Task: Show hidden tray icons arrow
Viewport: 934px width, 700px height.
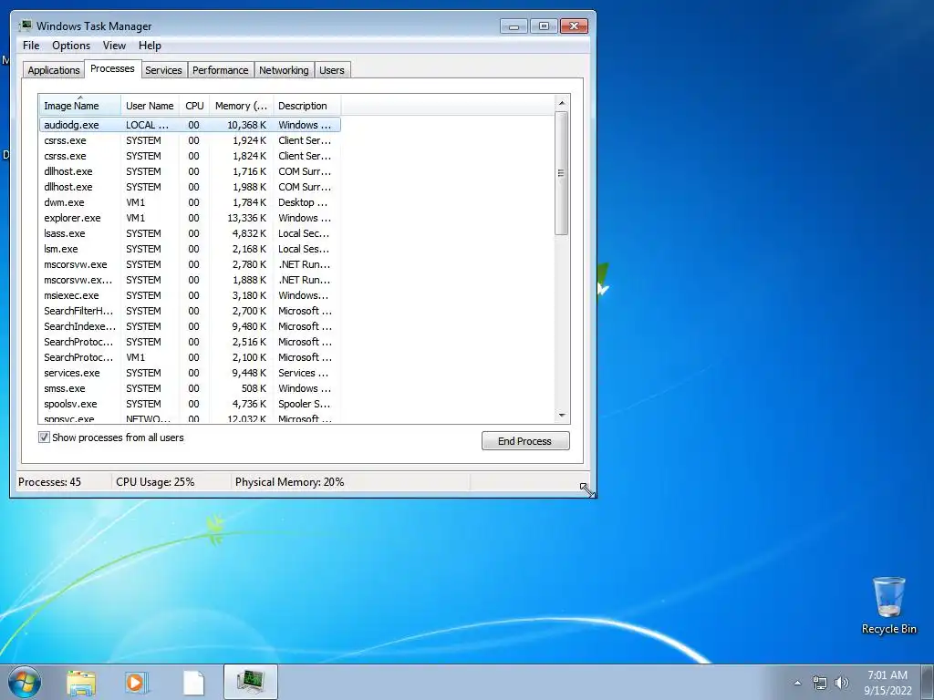Action: (797, 683)
